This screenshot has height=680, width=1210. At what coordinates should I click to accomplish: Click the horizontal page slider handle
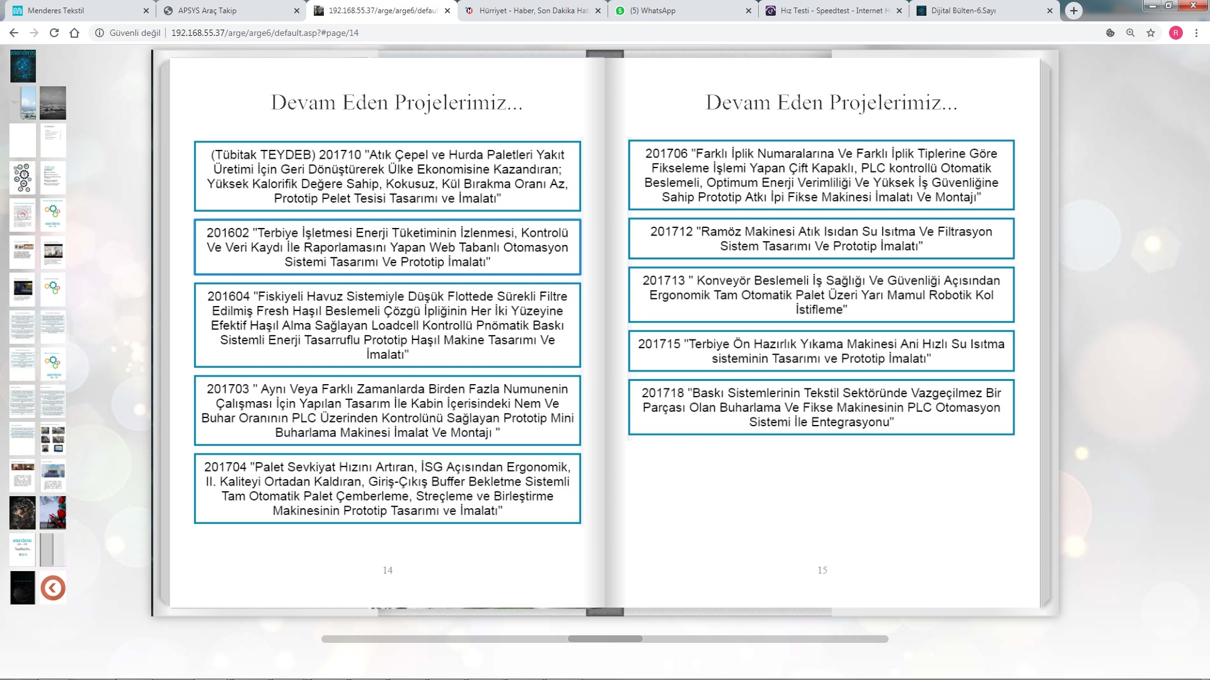click(605, 638)
